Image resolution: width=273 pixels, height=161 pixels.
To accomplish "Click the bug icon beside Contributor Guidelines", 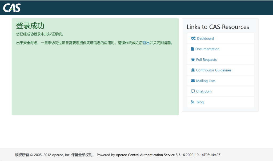I will 193,70.
